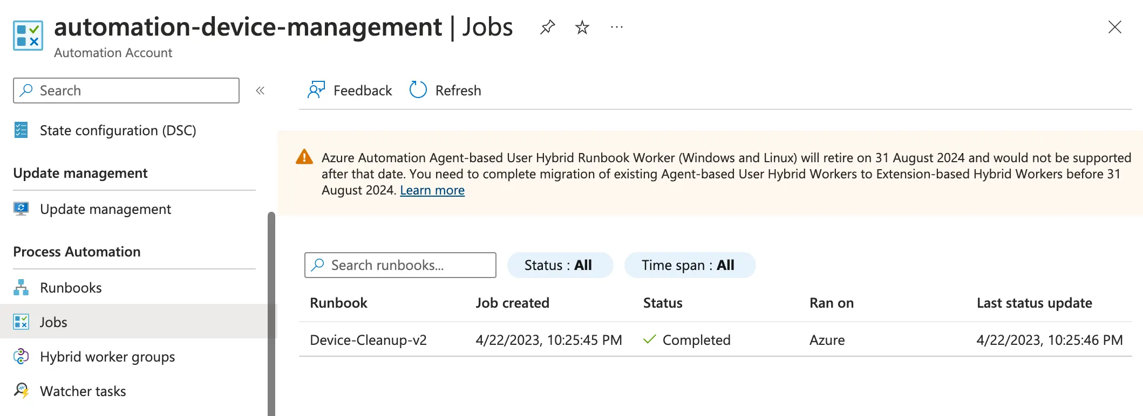The width and height of the screenshot is (1143, 416).
Task: Open the Time span filter
Action: [689, 265]
